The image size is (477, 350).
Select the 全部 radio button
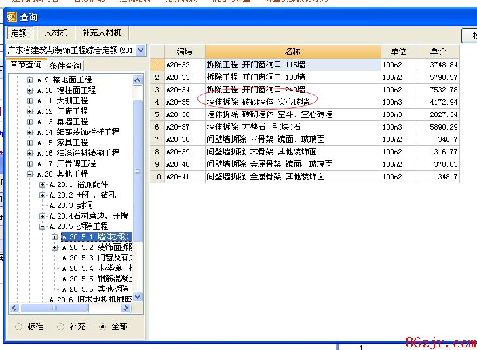click(x=102, y=326)
